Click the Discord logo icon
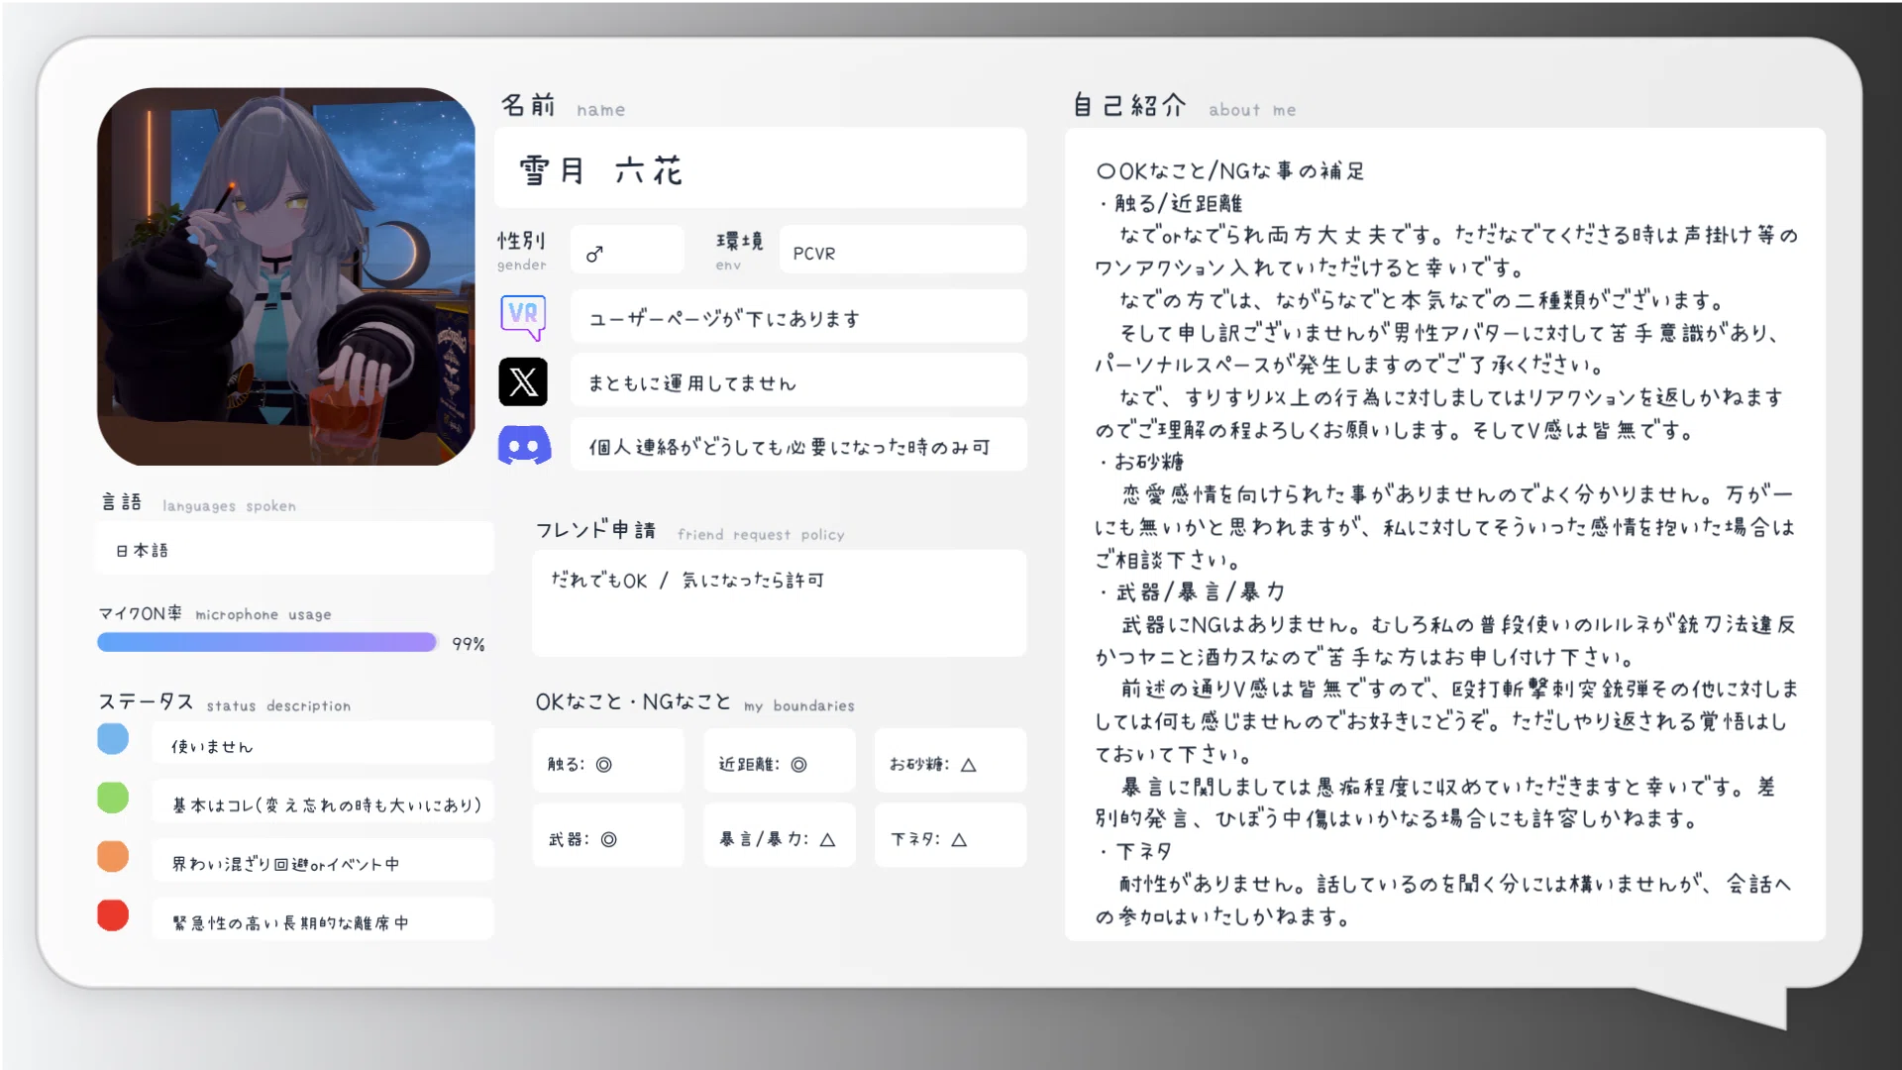Screen dimensions: 1902x1070 coord(524,446)
